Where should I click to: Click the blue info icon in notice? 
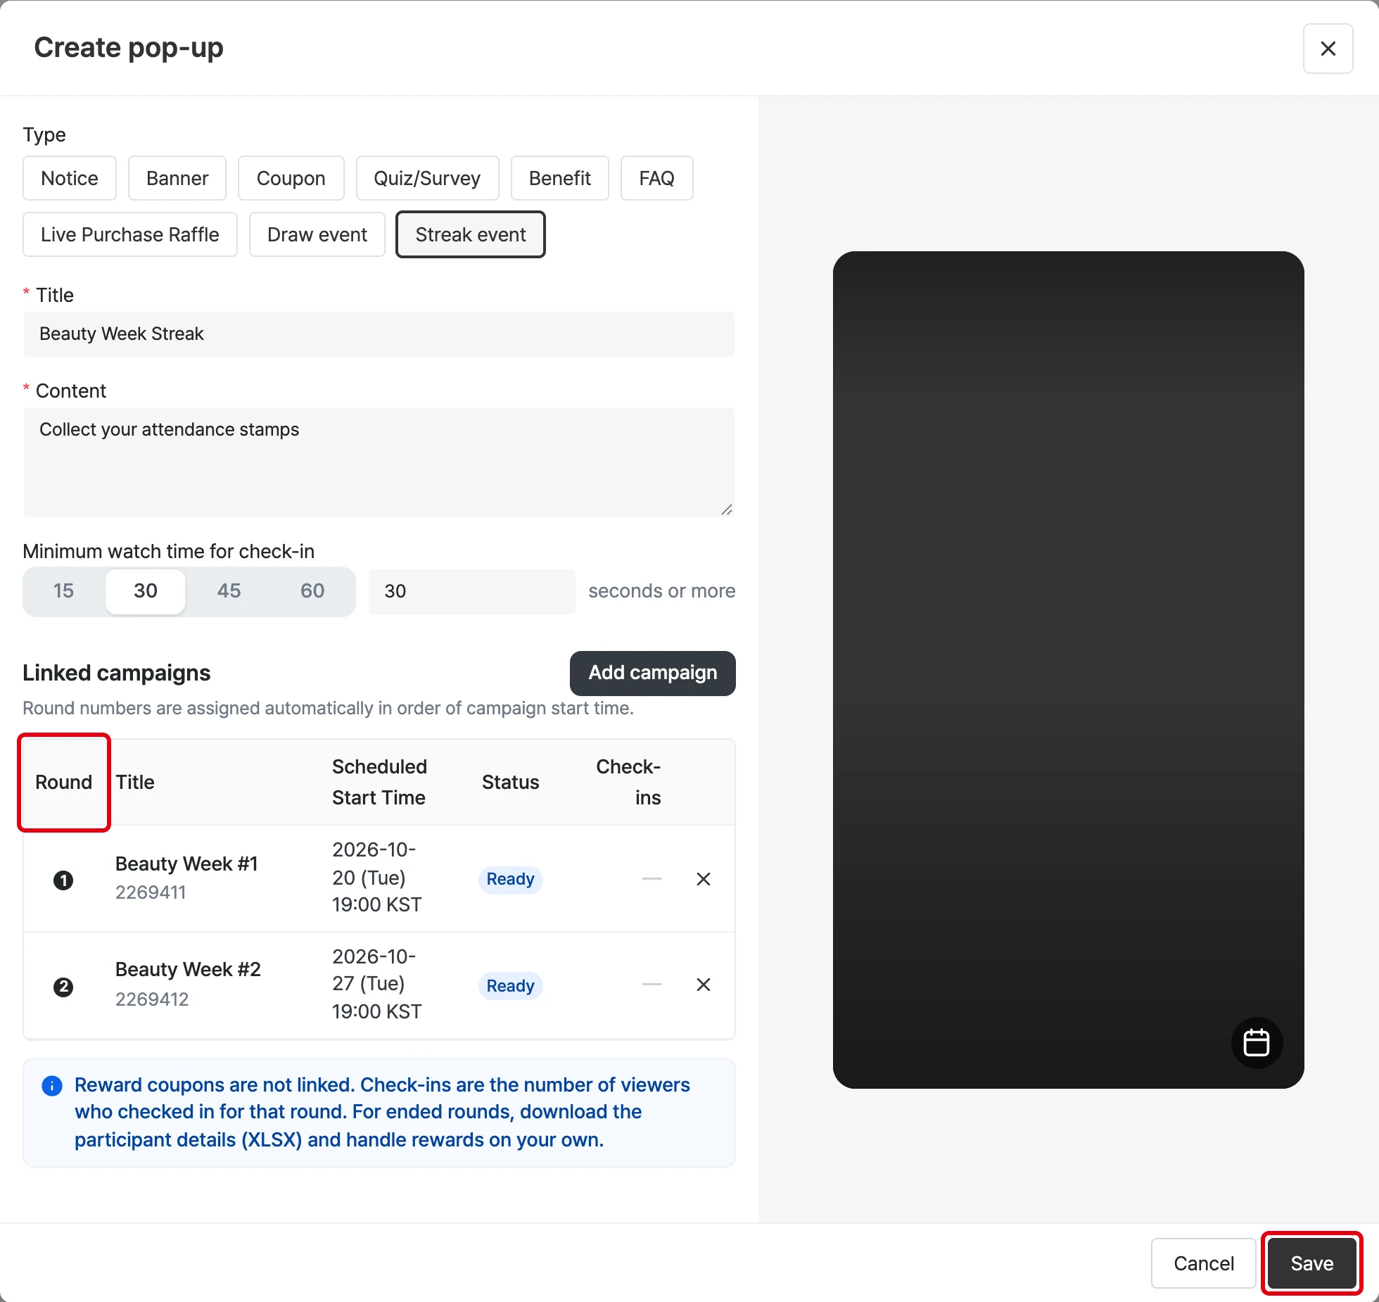52,1086
